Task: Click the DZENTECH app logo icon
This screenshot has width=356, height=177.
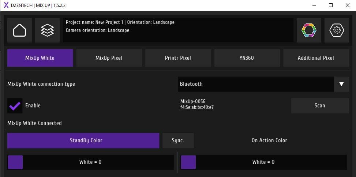Action: [x=6, y=5]
